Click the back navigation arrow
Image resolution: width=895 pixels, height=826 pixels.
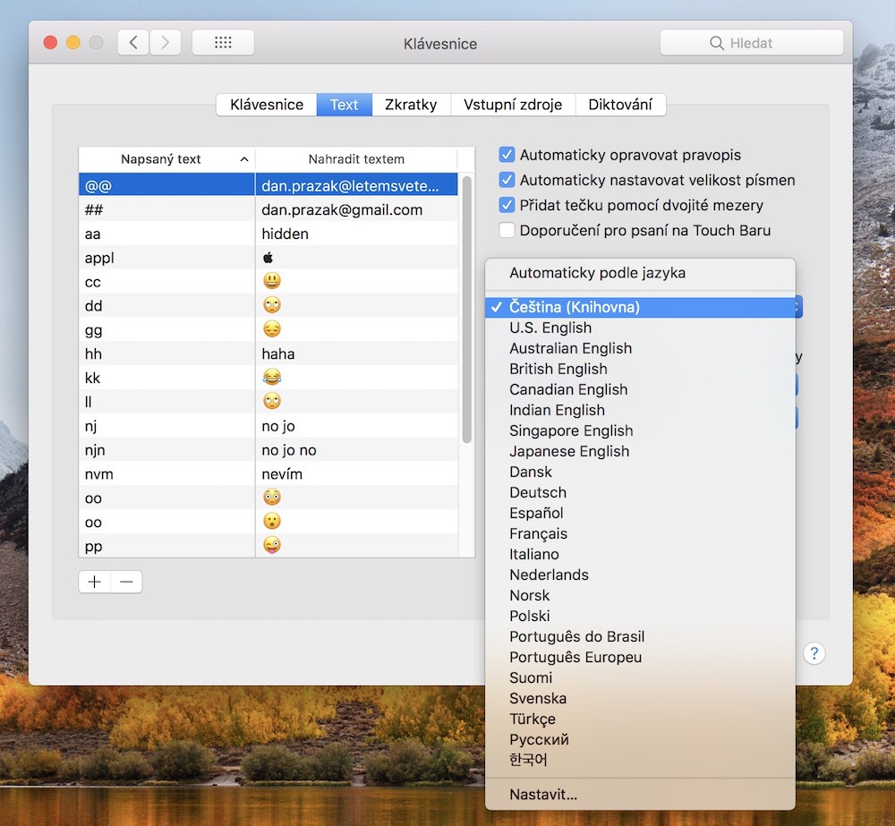click(x=133, y=42)
